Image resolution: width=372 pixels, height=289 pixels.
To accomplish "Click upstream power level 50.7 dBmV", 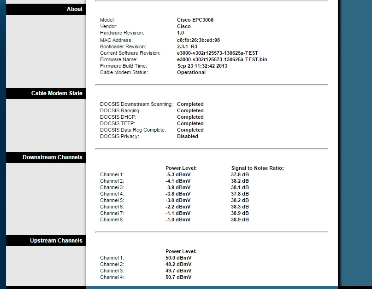I will (x=178, y=277).
